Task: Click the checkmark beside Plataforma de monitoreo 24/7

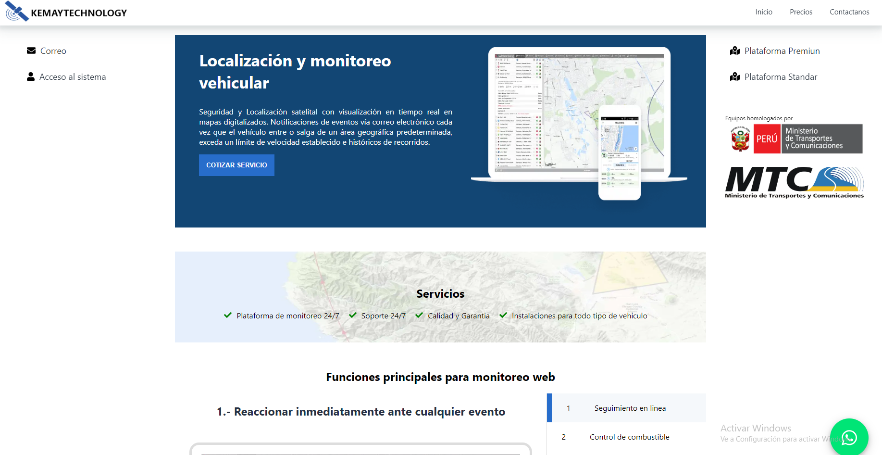Action: [228, 315]
